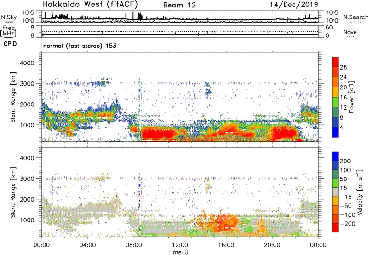Viewport: 368px width, 255px height.
Task: Click the "Slant Range [km]" label of the velocity panel
Action: (13, 192)
